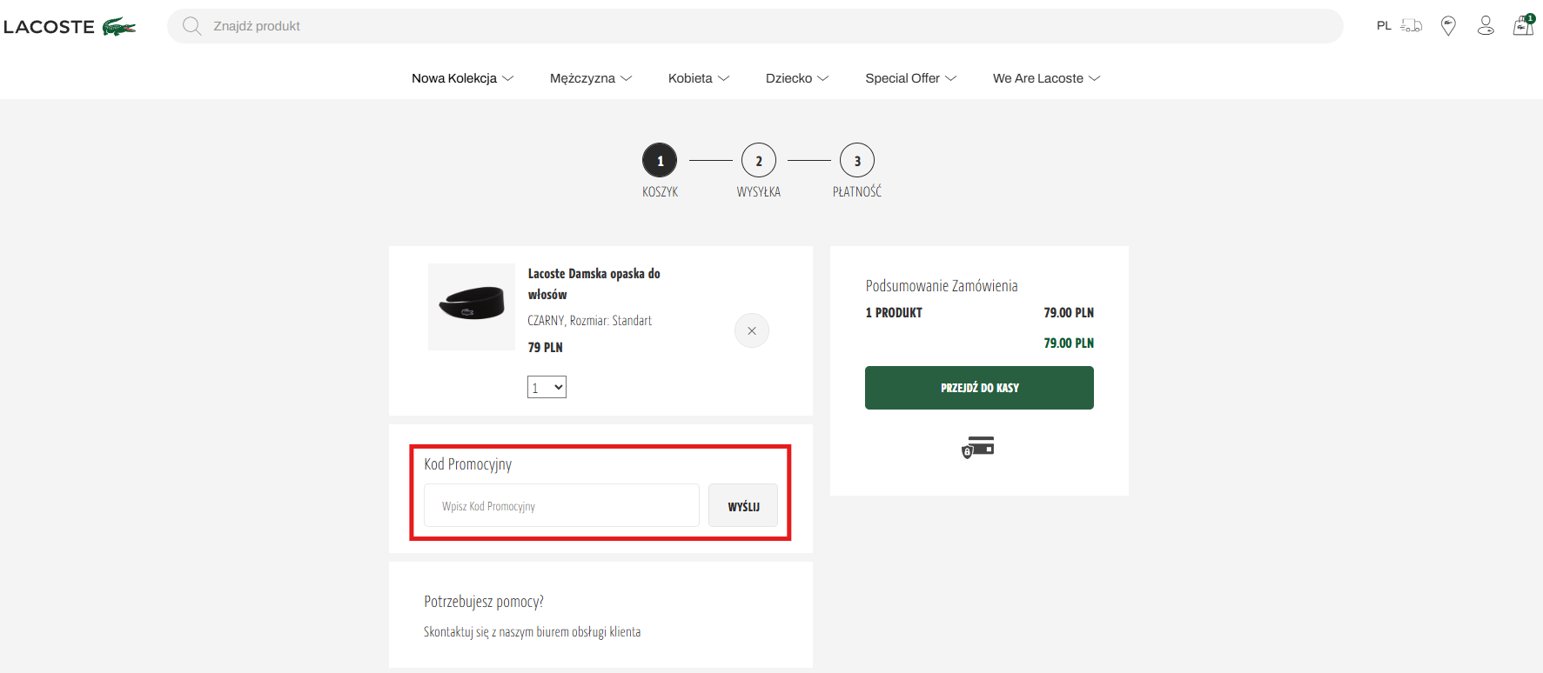Open the Kobieta menu

(698, 78)
